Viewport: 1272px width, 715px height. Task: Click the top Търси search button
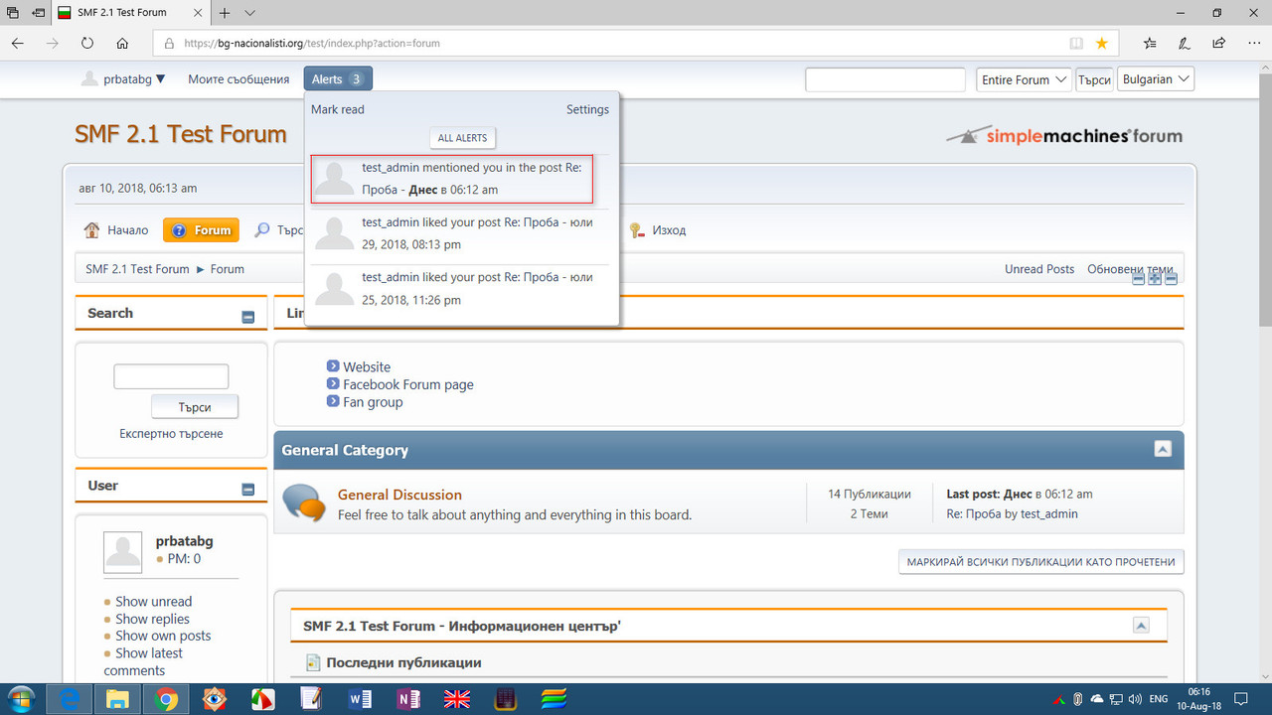point(1094,79)
